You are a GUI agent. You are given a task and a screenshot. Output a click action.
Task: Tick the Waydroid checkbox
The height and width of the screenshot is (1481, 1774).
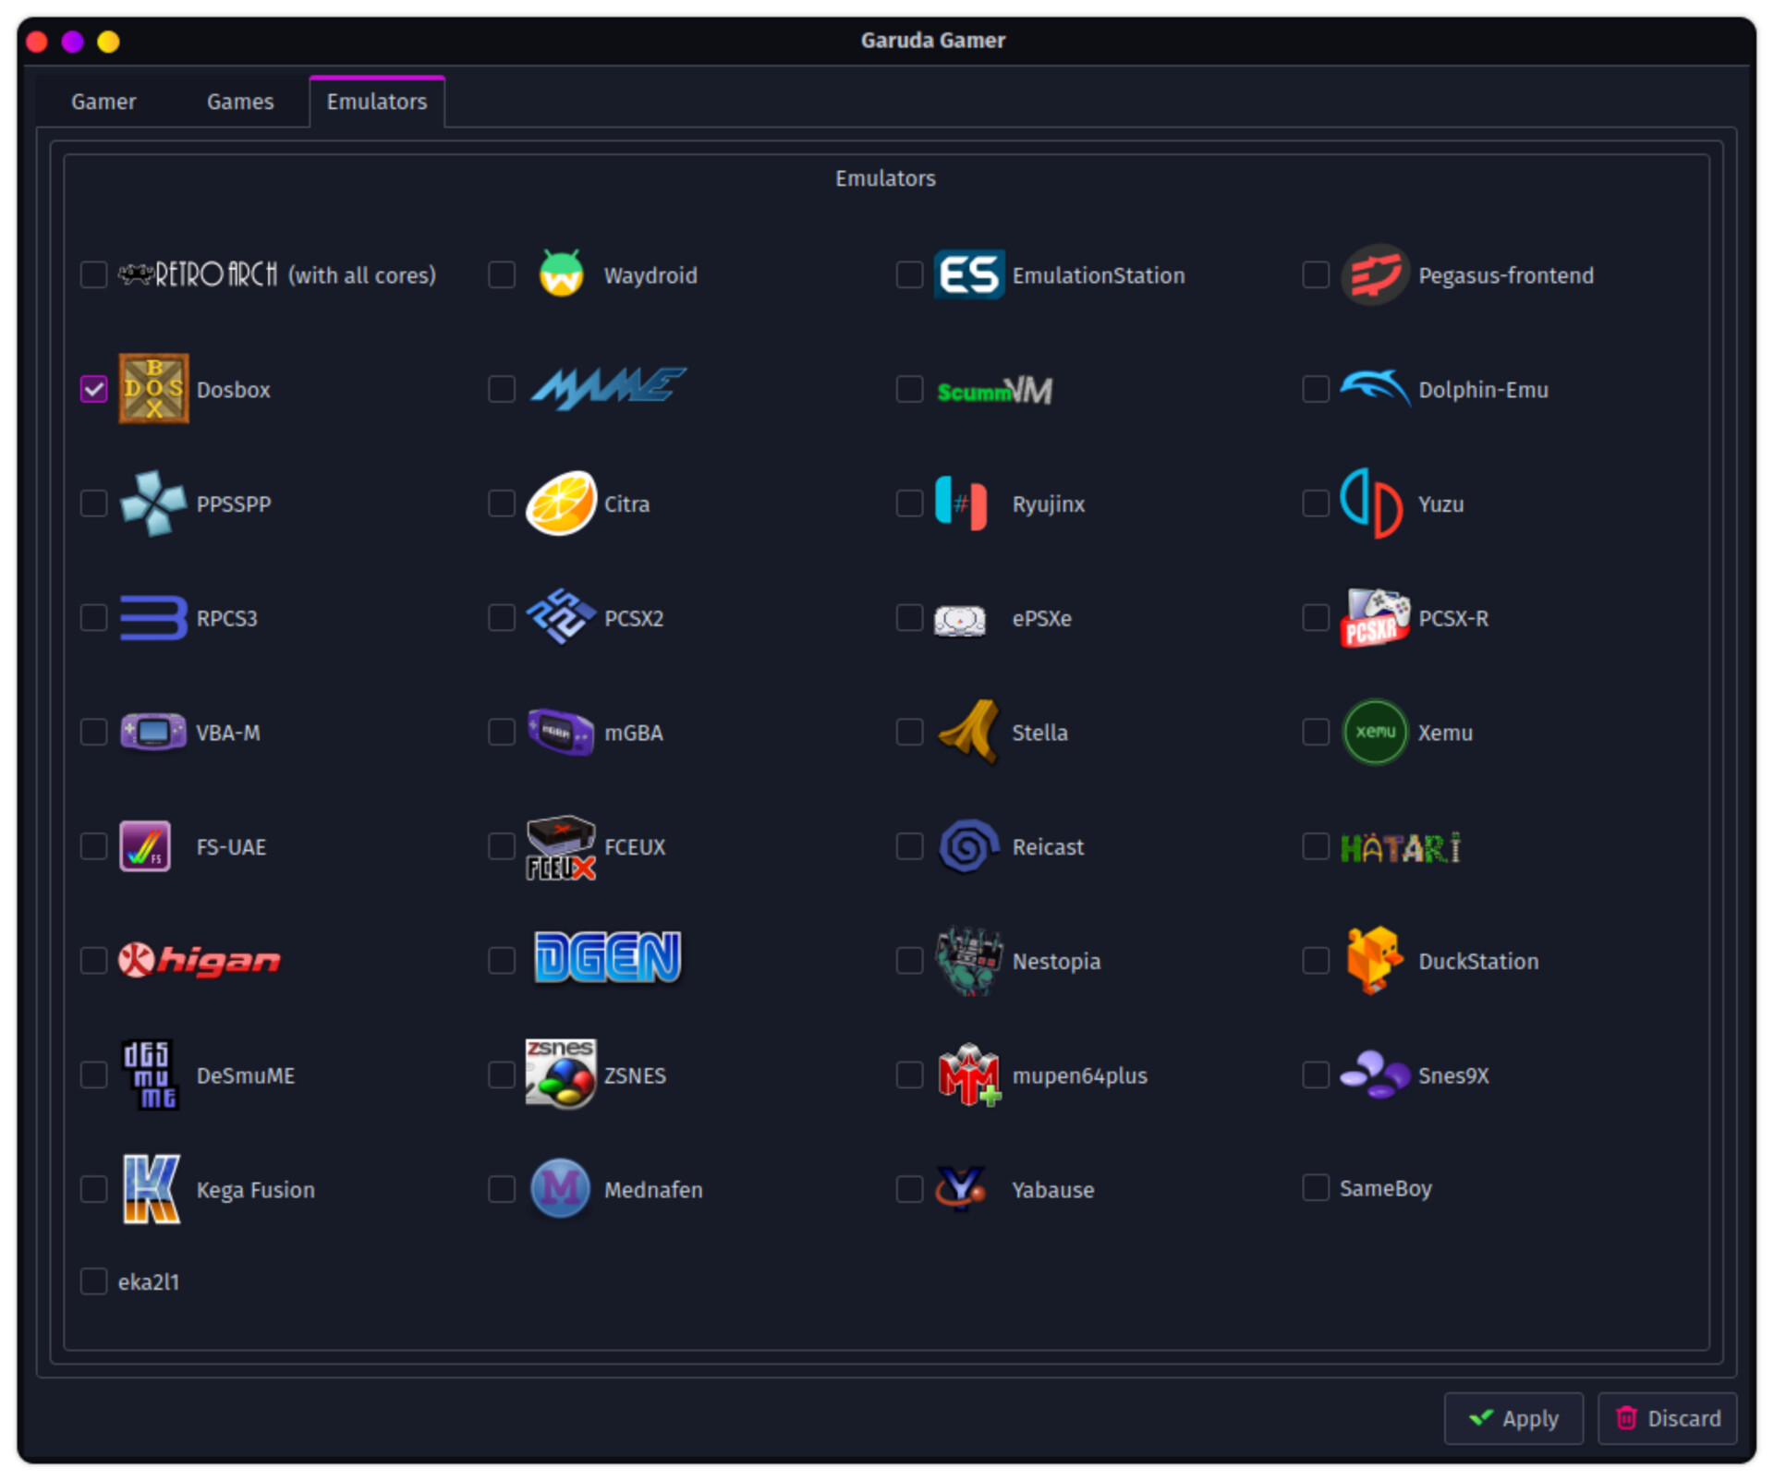coord(502,274)
